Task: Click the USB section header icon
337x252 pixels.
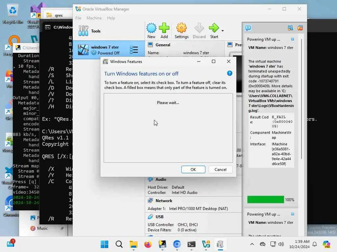Action: click(150, 217)
